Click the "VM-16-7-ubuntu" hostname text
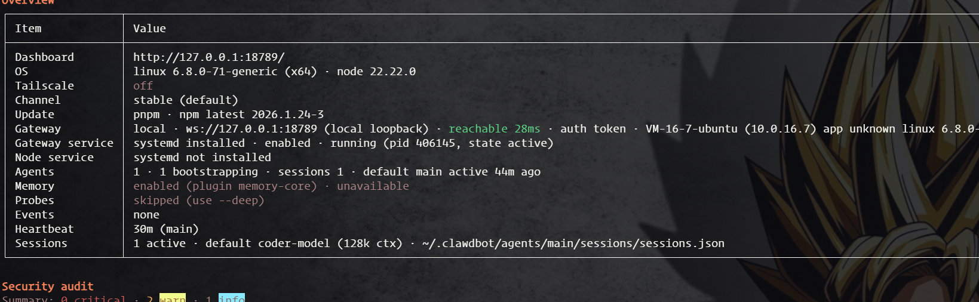This screenshot has width=979, height=302. tap(691, 129)
